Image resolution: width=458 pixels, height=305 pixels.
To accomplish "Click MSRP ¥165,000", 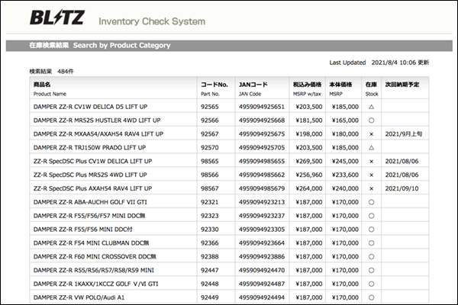I will 345,120.
